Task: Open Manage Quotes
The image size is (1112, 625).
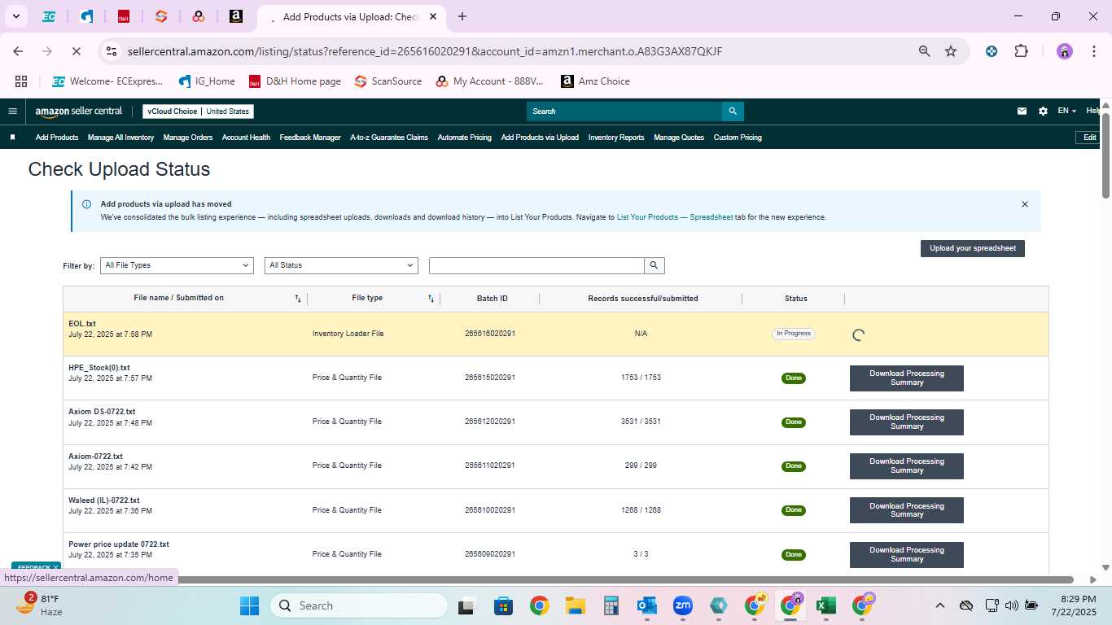Action: tap(679, 138)
